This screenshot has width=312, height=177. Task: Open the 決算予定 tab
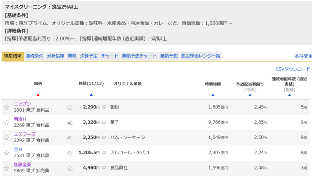click(x=89, y=56)
